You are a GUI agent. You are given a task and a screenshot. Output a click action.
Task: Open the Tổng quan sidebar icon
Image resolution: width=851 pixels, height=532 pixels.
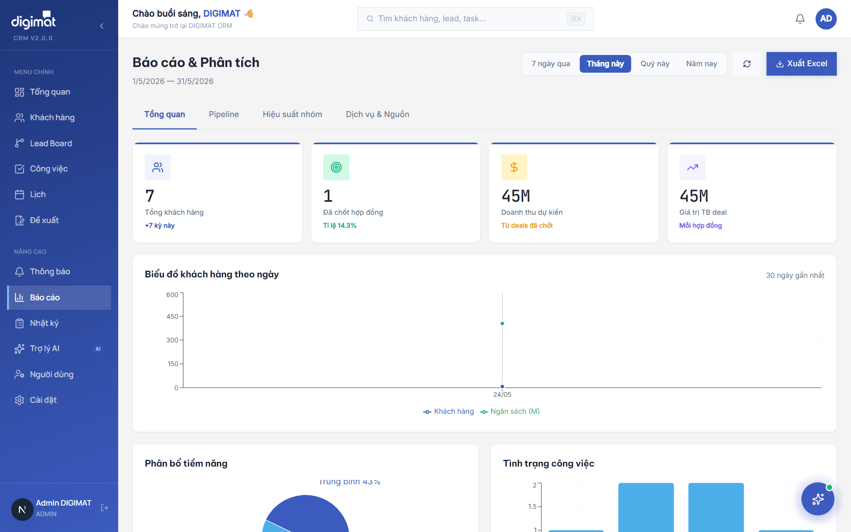point(19,92)
